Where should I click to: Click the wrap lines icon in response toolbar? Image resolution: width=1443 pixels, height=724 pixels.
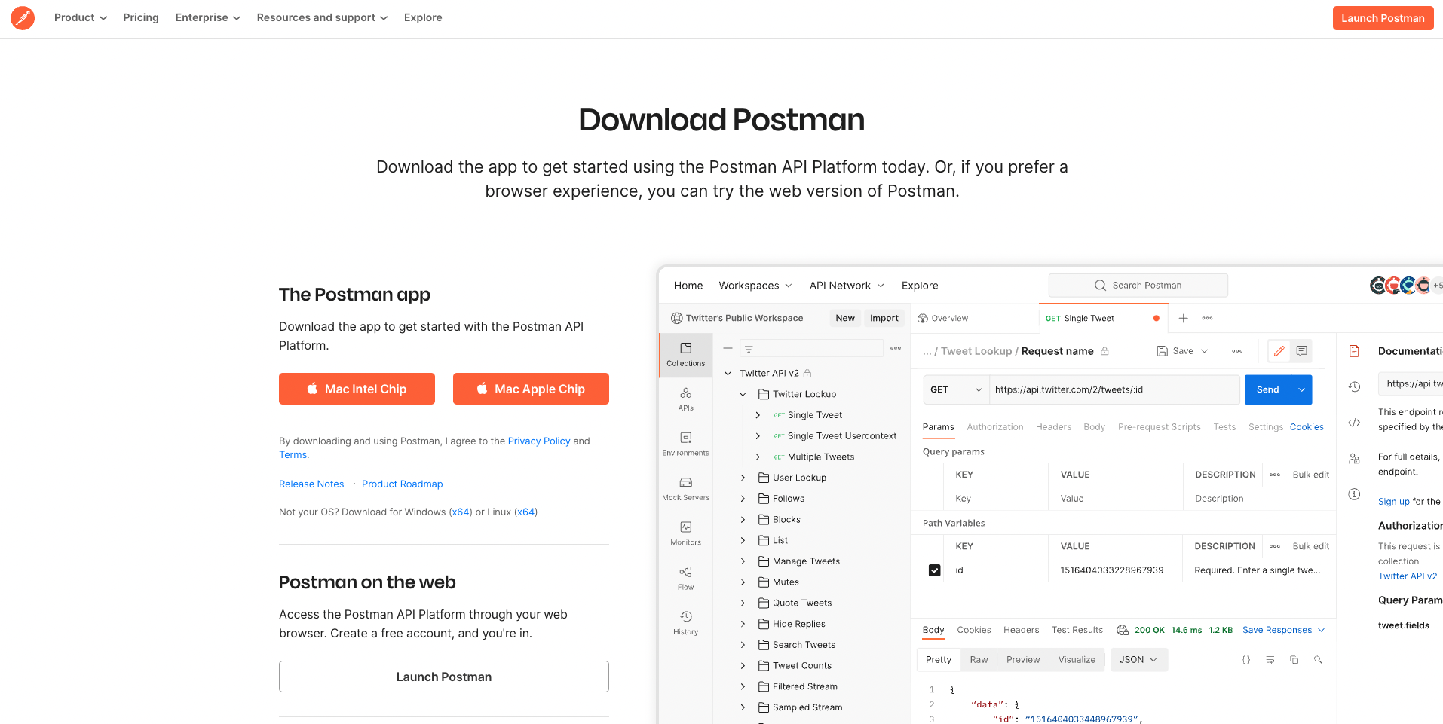[x=1270, y=660]
